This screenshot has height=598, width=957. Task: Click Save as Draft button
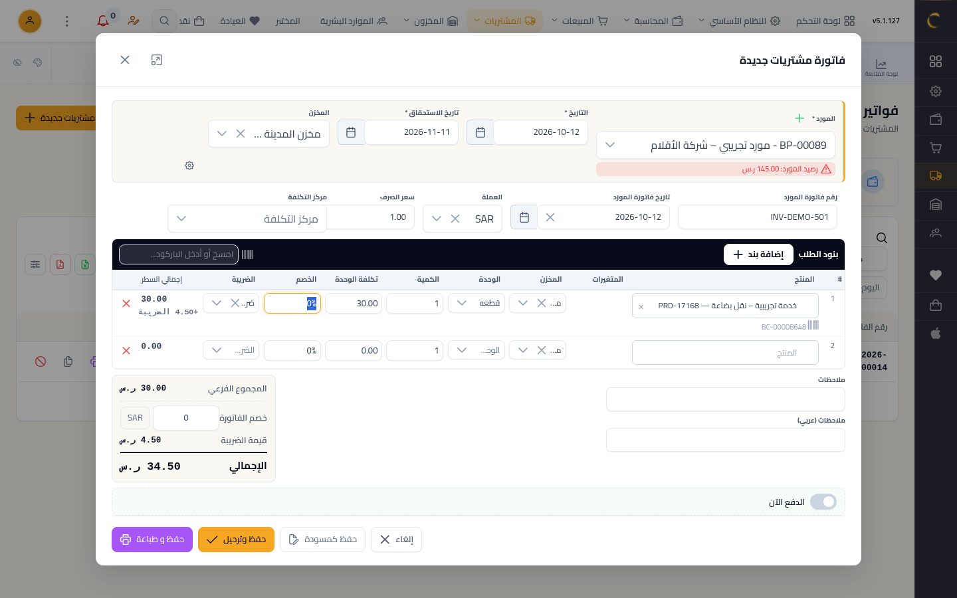(323, 540)
